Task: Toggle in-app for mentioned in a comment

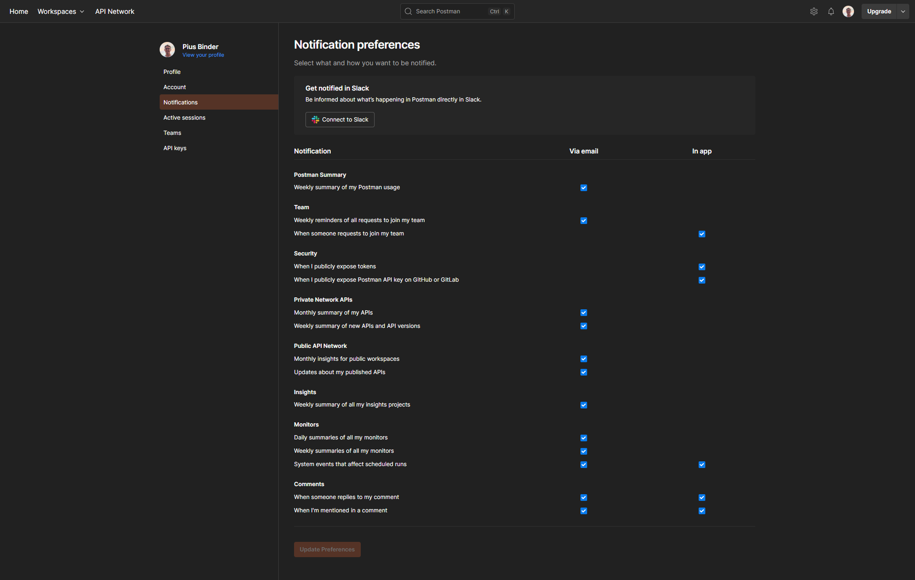Action: tap(702, 511)
